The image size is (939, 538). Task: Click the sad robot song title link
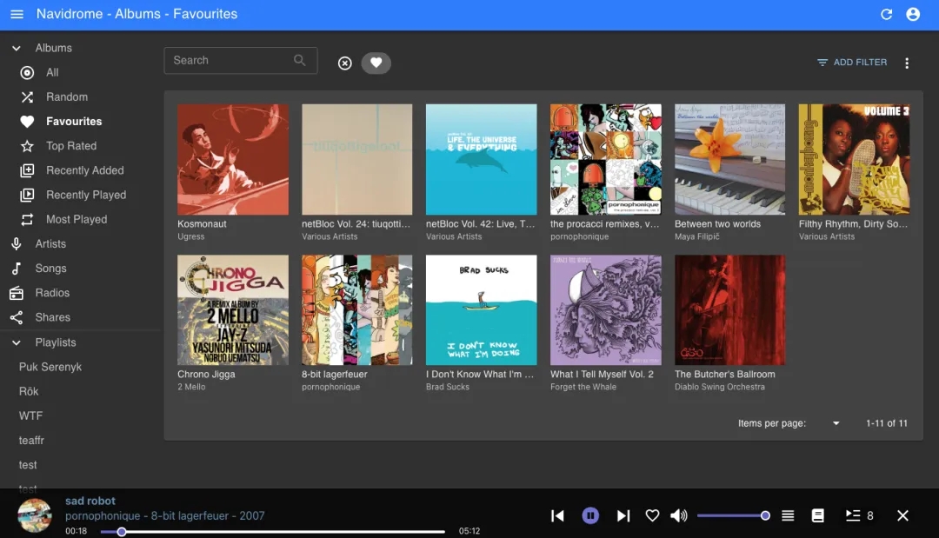pyautogui.click(x=90, y=501)
